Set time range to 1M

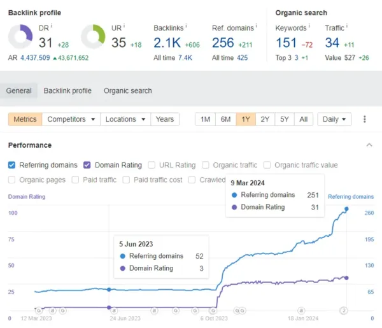[x=206, y=119]
